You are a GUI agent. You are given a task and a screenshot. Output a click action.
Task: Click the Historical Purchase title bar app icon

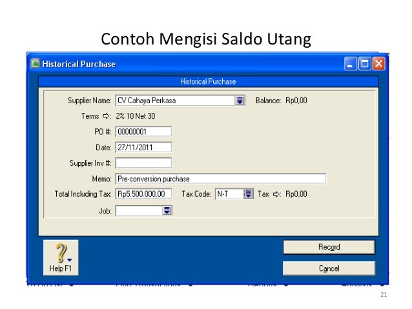(x=36, y=63)
